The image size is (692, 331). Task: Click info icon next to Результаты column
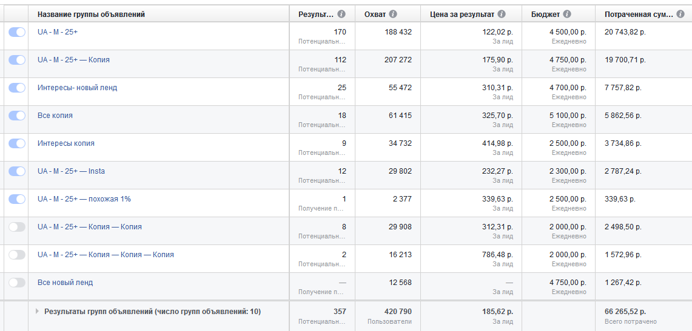point(341,14)
